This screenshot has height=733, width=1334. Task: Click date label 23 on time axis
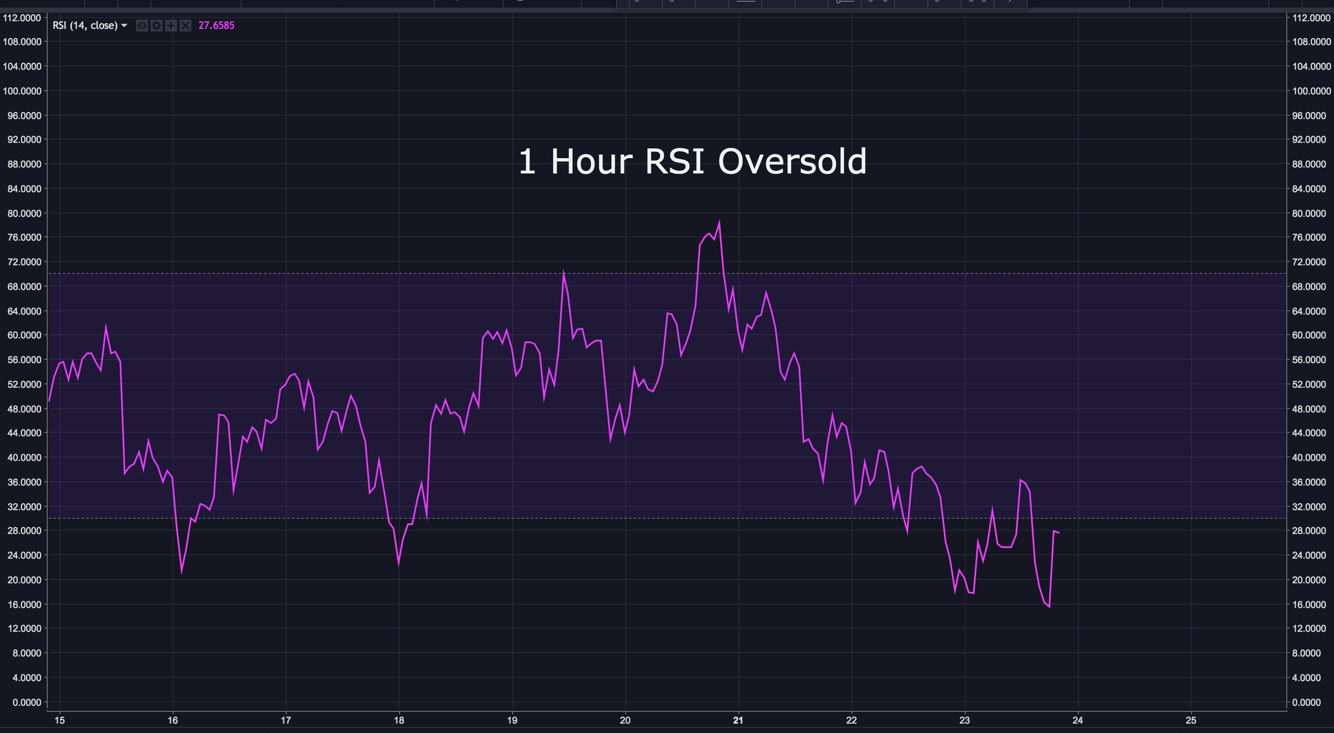[x=965, y=720]
